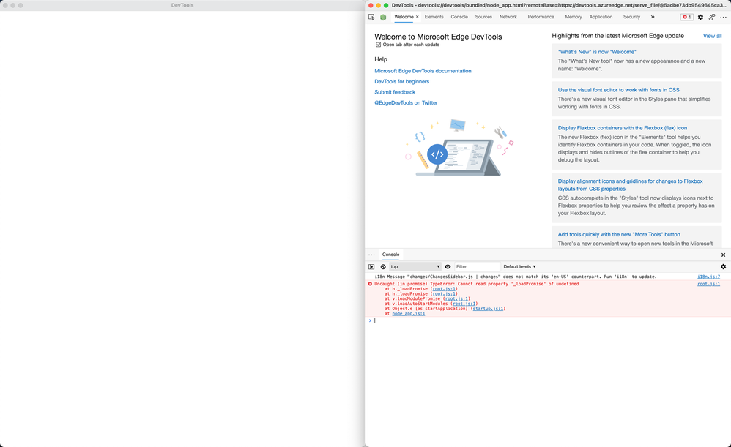Image resolution: width=731 pixels, height=447 pixels.
Task: Select the Application tab
Action: (601, 17)
